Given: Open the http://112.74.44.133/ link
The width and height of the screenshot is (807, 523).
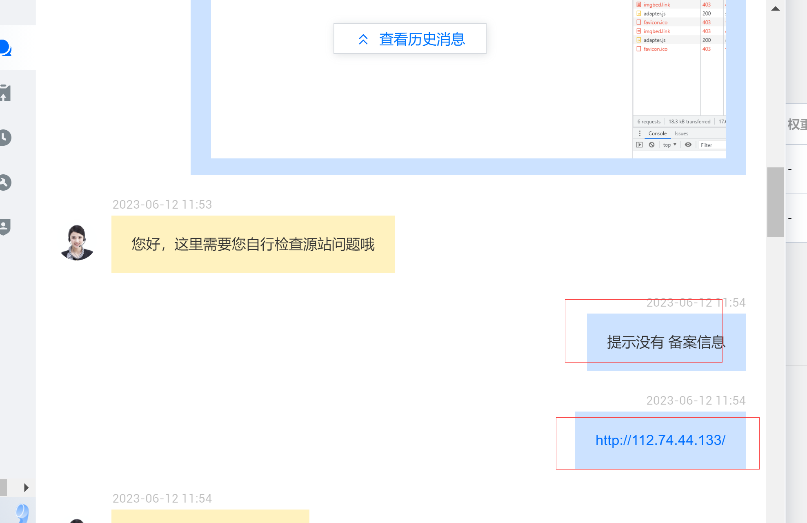Looking at the screenshot, I should point(660,440).
